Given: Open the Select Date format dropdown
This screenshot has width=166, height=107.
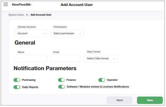Looking at the screenshot, I should [100, 58].
